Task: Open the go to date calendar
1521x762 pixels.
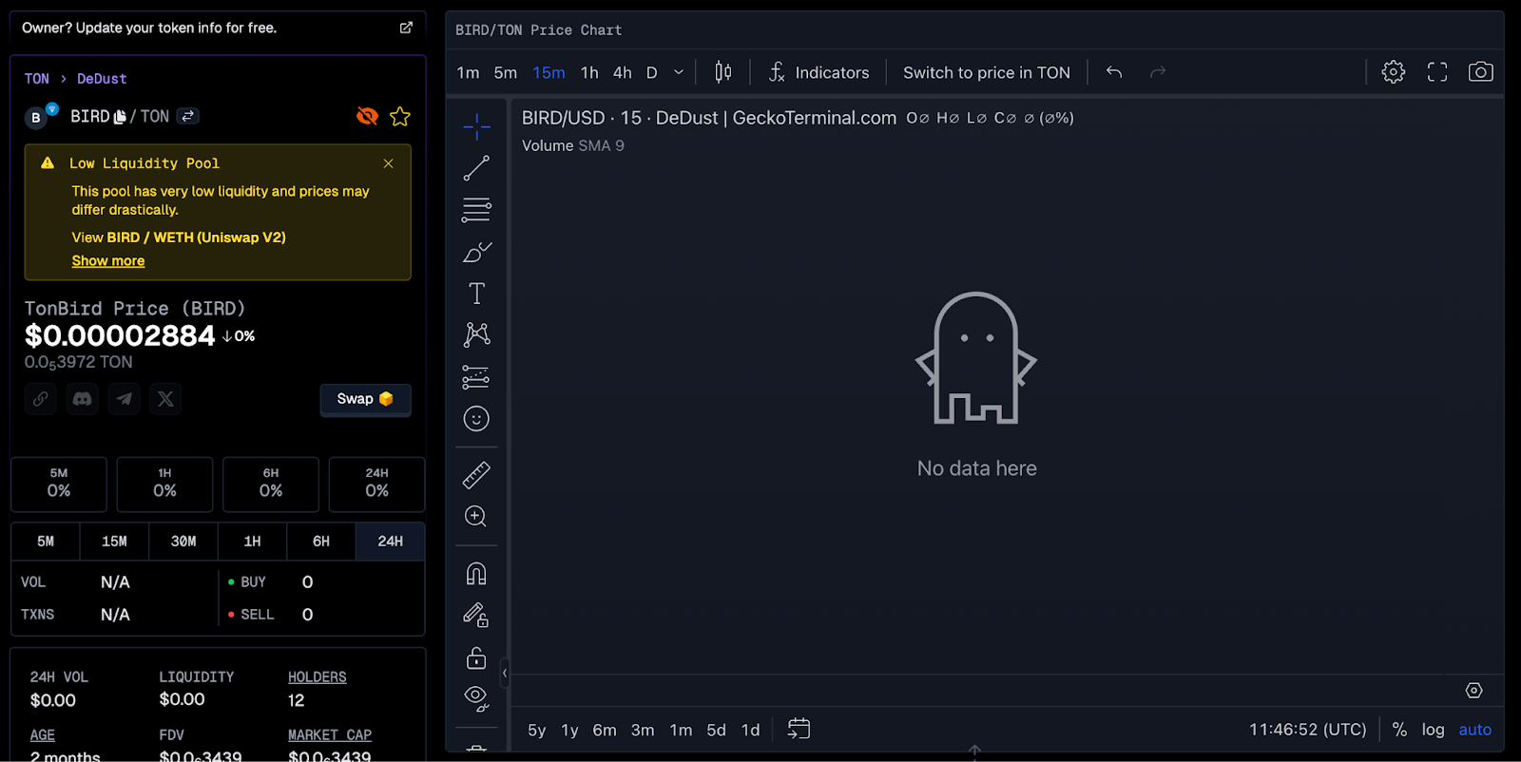Action: (799, 729)
